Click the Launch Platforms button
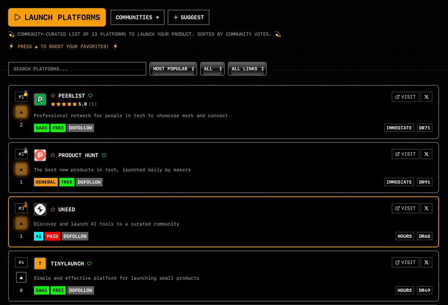This screenshot has width=448, height=305. pyautogui.click(x=57, y=17)
